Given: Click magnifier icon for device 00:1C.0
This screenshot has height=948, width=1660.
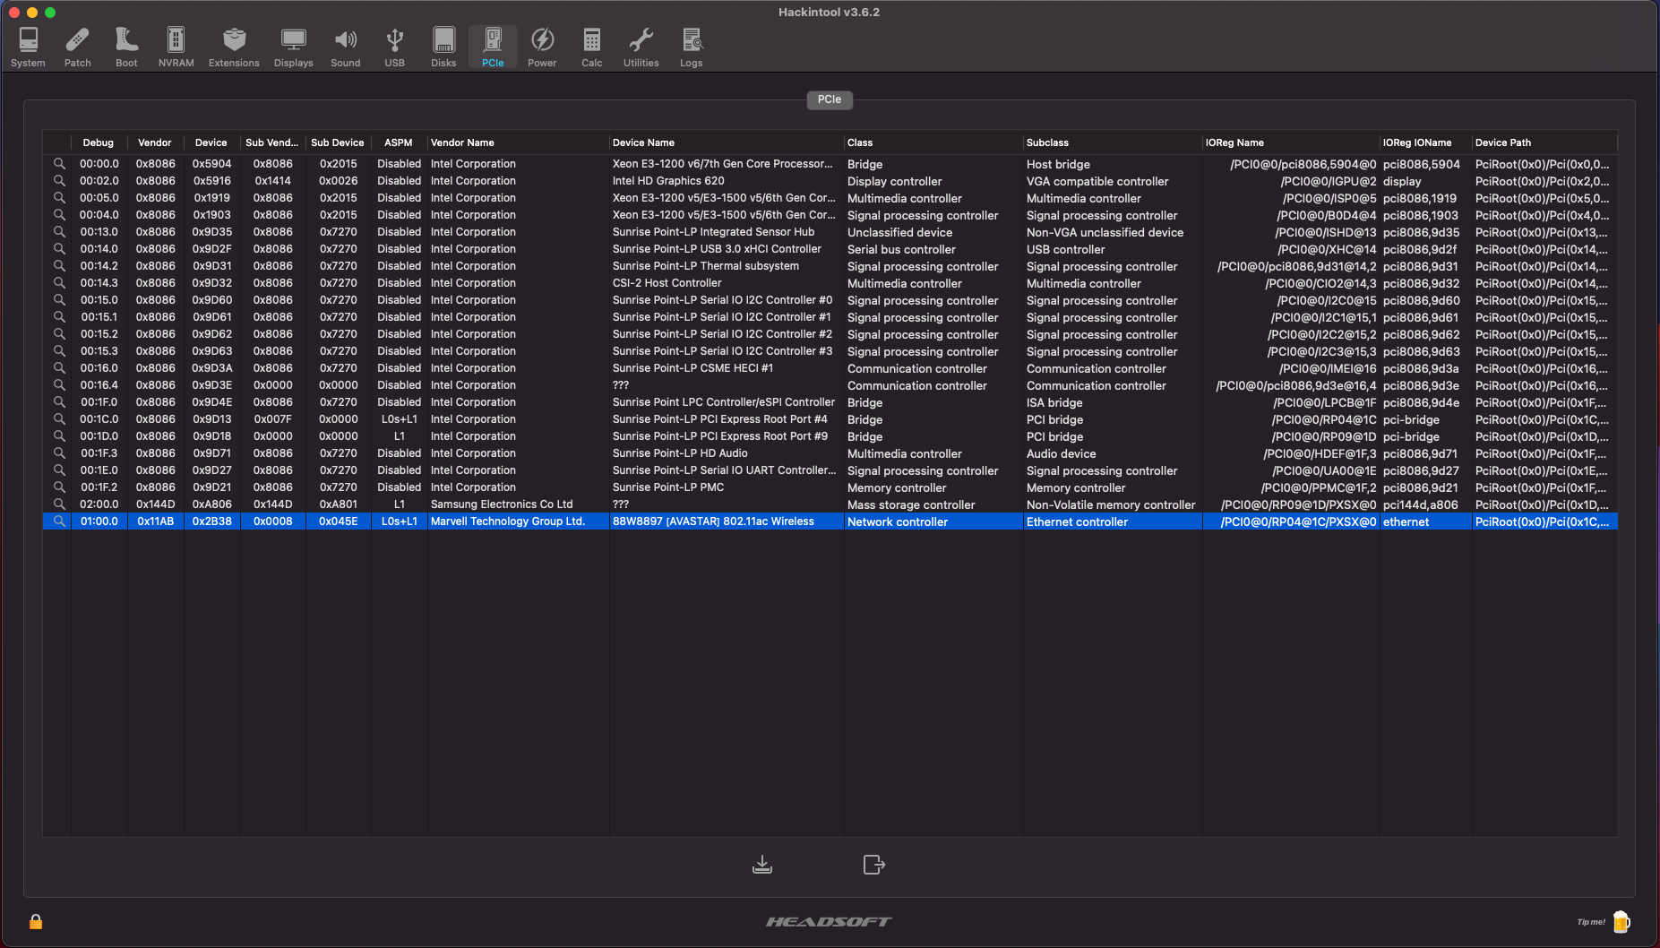Looking at the screenshot, I should pos(59,419).
